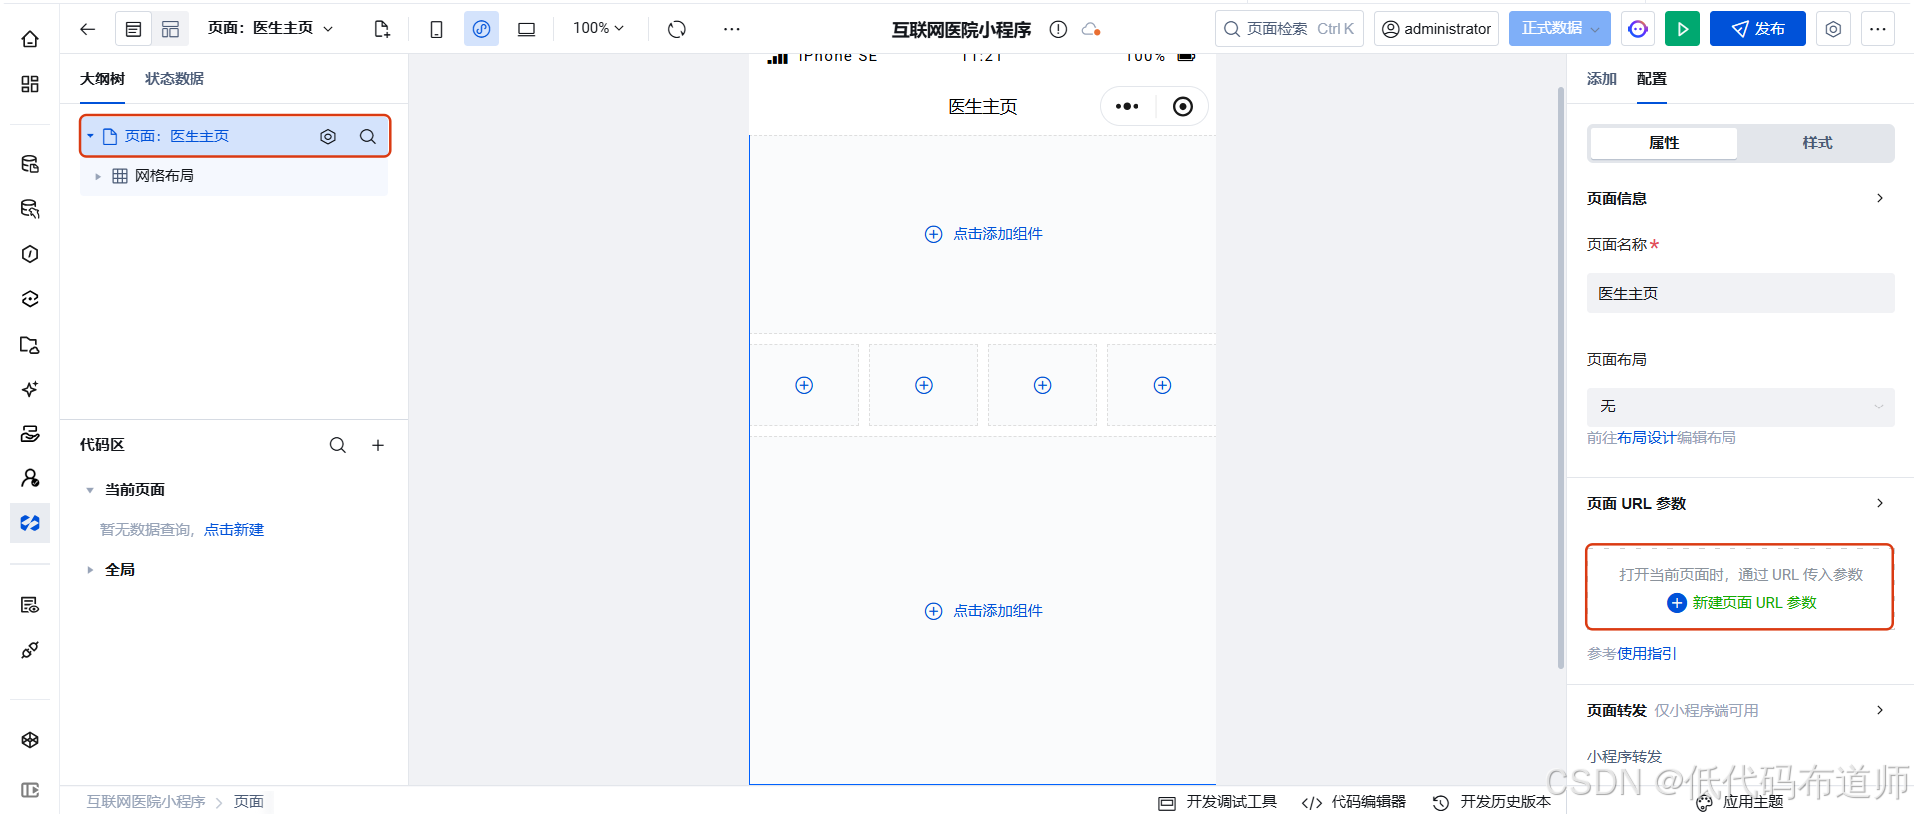This screenshot has height=814, width=1914.
Task: Click the mini program capsule close circle
Action: [x=1182, y=106]
